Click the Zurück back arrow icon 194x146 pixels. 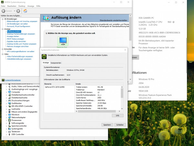[x=4, y=11]
